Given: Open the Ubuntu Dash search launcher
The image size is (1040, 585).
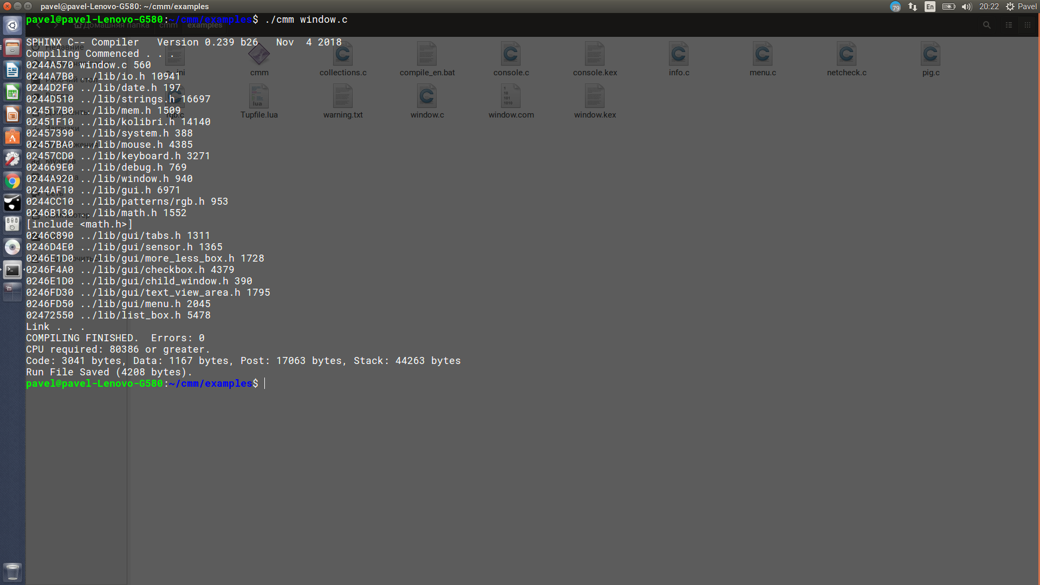Looking at the screenshot, I should pyautogui.click(x=12, y=25).
